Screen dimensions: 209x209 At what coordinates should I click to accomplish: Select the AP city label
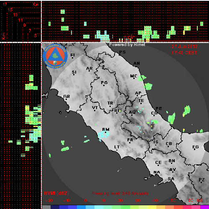[x=138, y=93]
